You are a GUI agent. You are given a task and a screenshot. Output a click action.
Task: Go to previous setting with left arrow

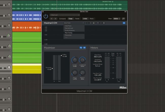52,19
